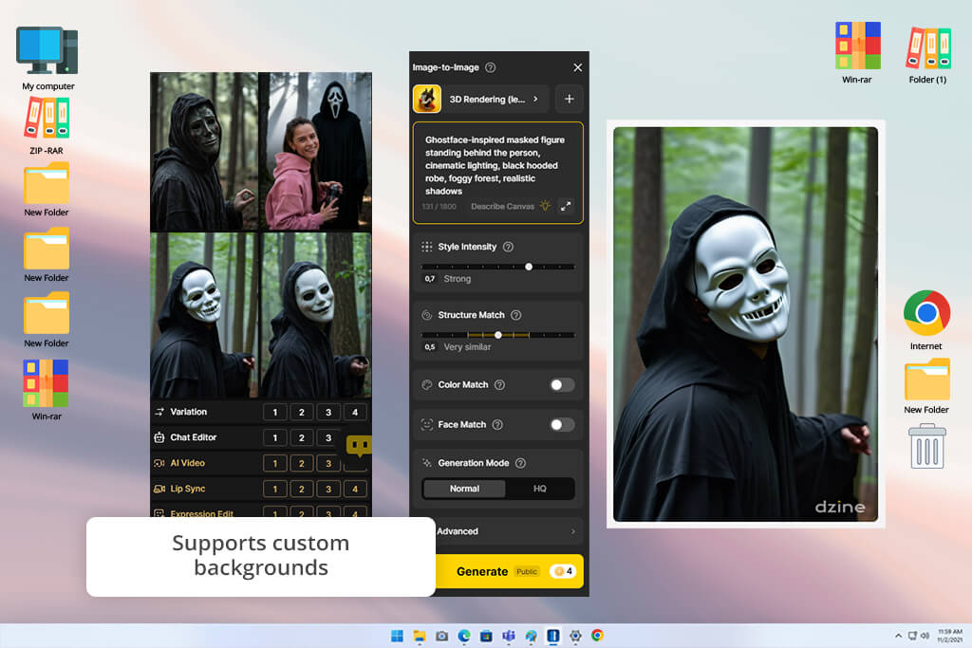Select Variation result 1

point(275,412)
